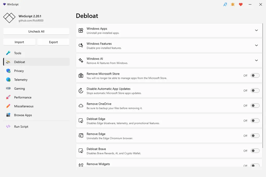Open the Tools section

[36, 53]
